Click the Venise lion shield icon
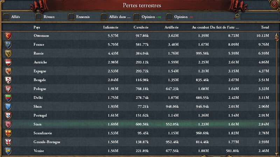The image size is (280, 157). point(8,151)
